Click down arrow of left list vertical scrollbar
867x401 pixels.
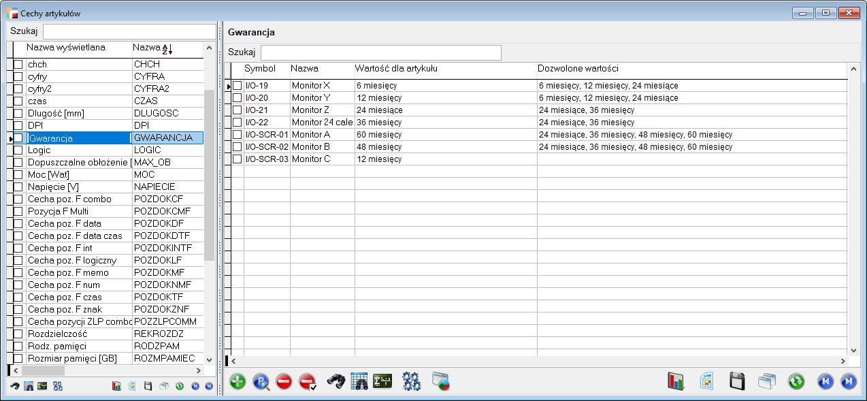[x=209, y=358]
